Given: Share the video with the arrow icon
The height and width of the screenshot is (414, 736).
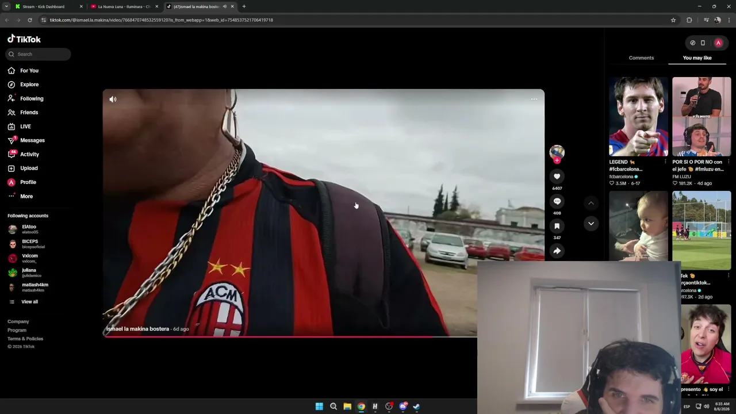Looking at the screenshot, I should 557,251.
